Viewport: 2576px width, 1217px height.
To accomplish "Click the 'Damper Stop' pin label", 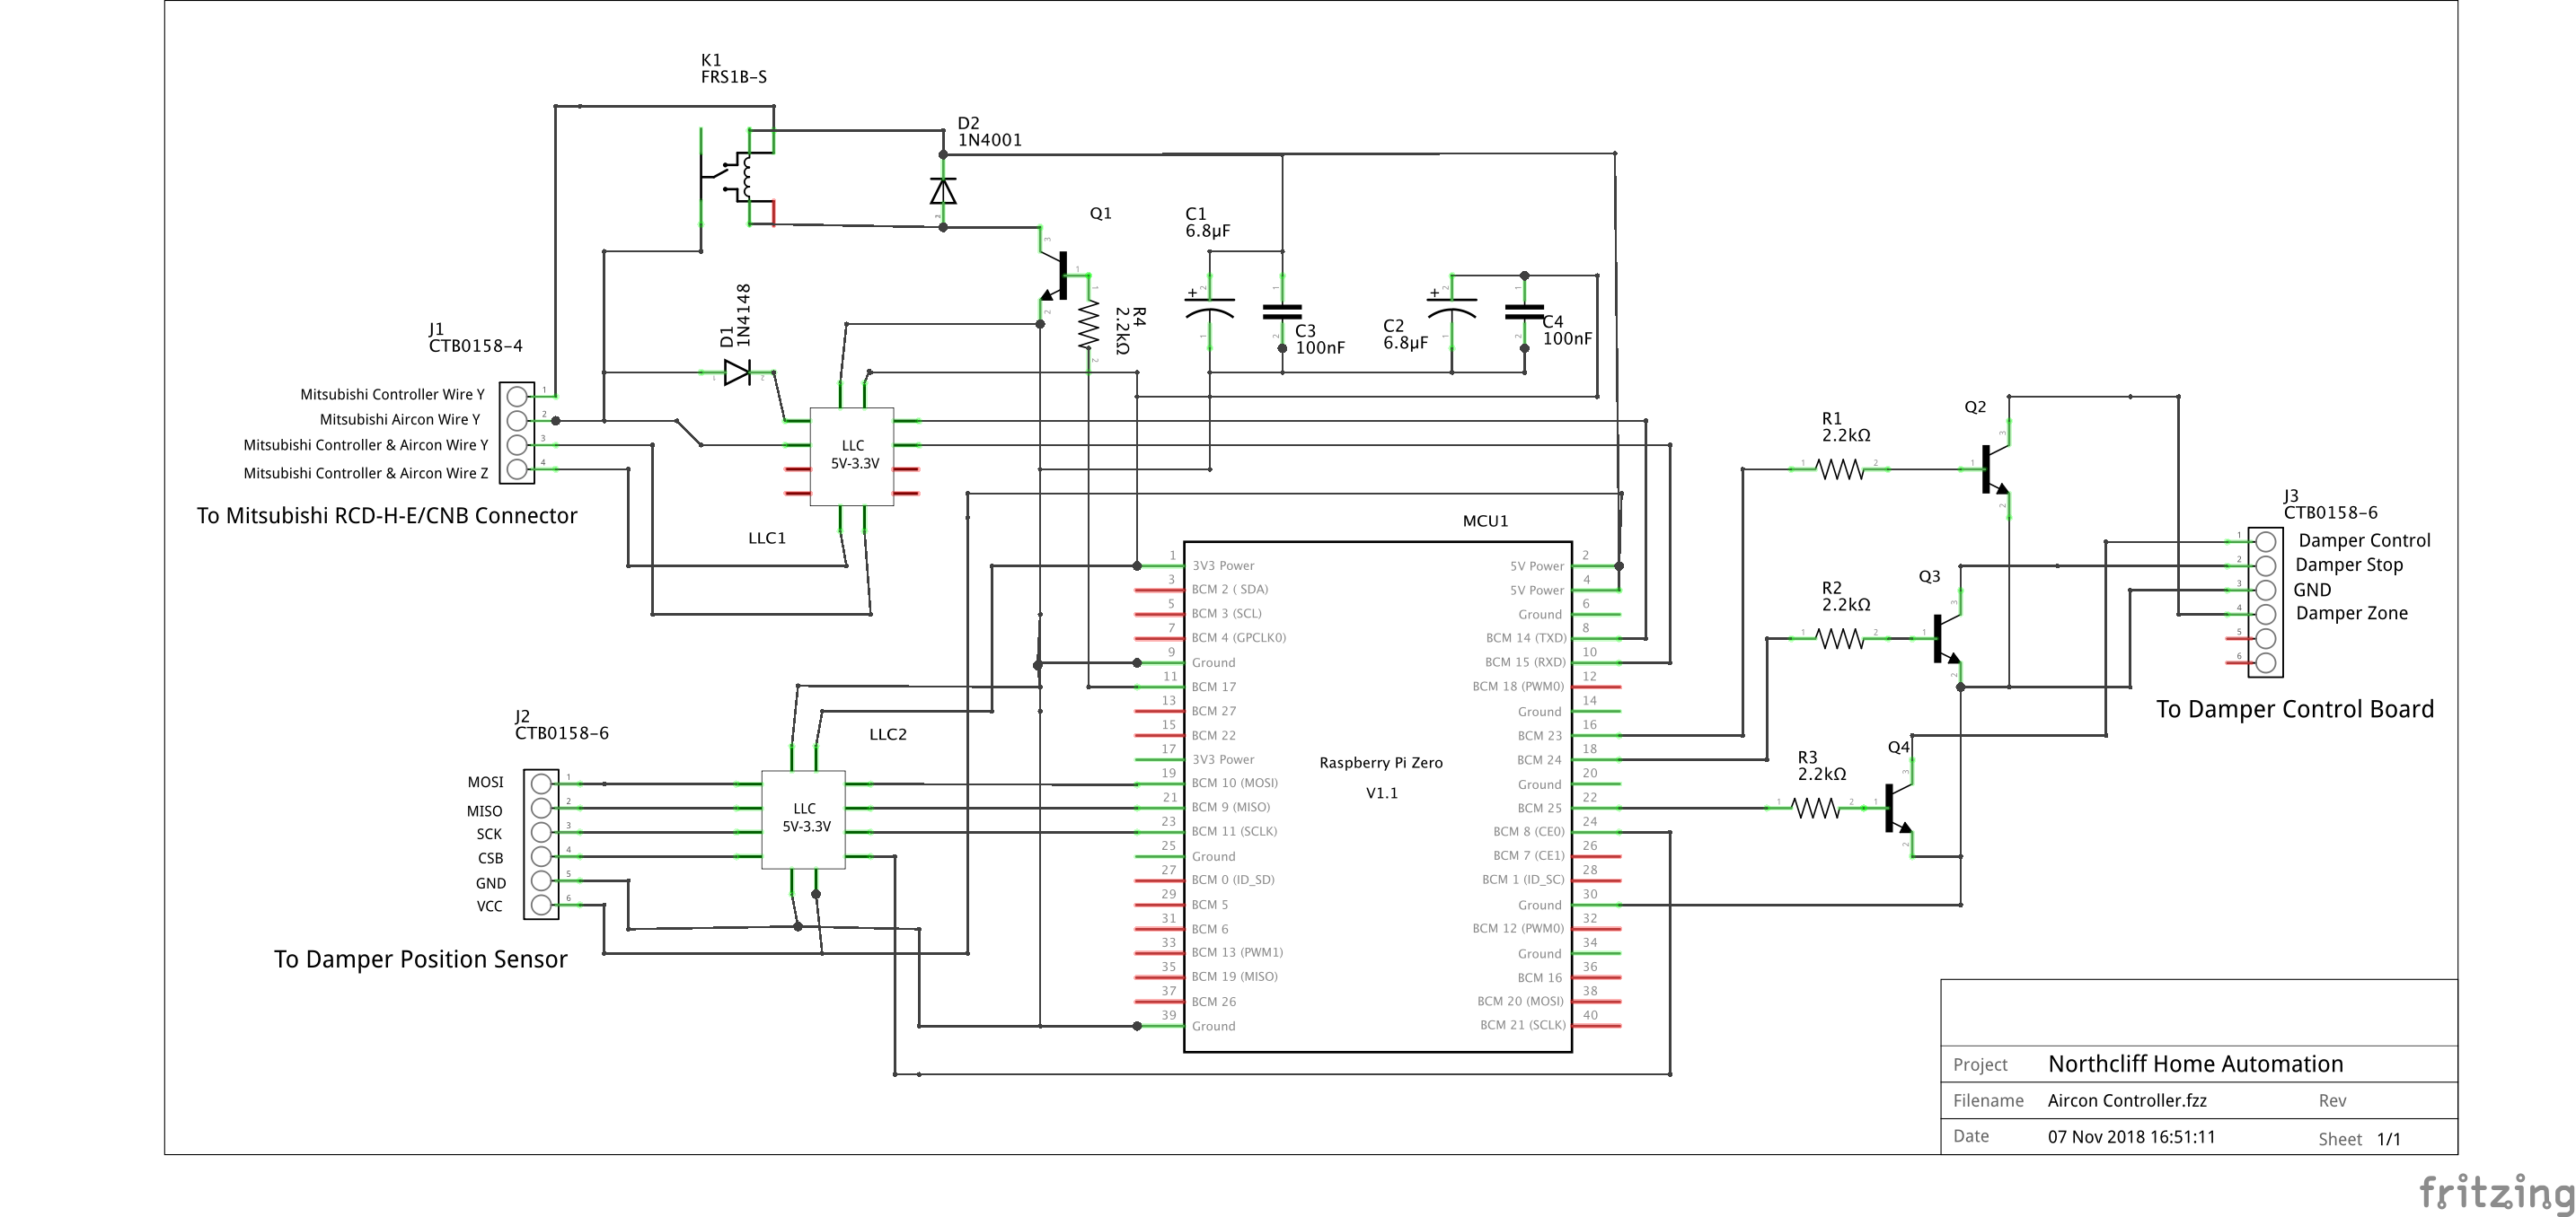I will tap(2348, 565).
